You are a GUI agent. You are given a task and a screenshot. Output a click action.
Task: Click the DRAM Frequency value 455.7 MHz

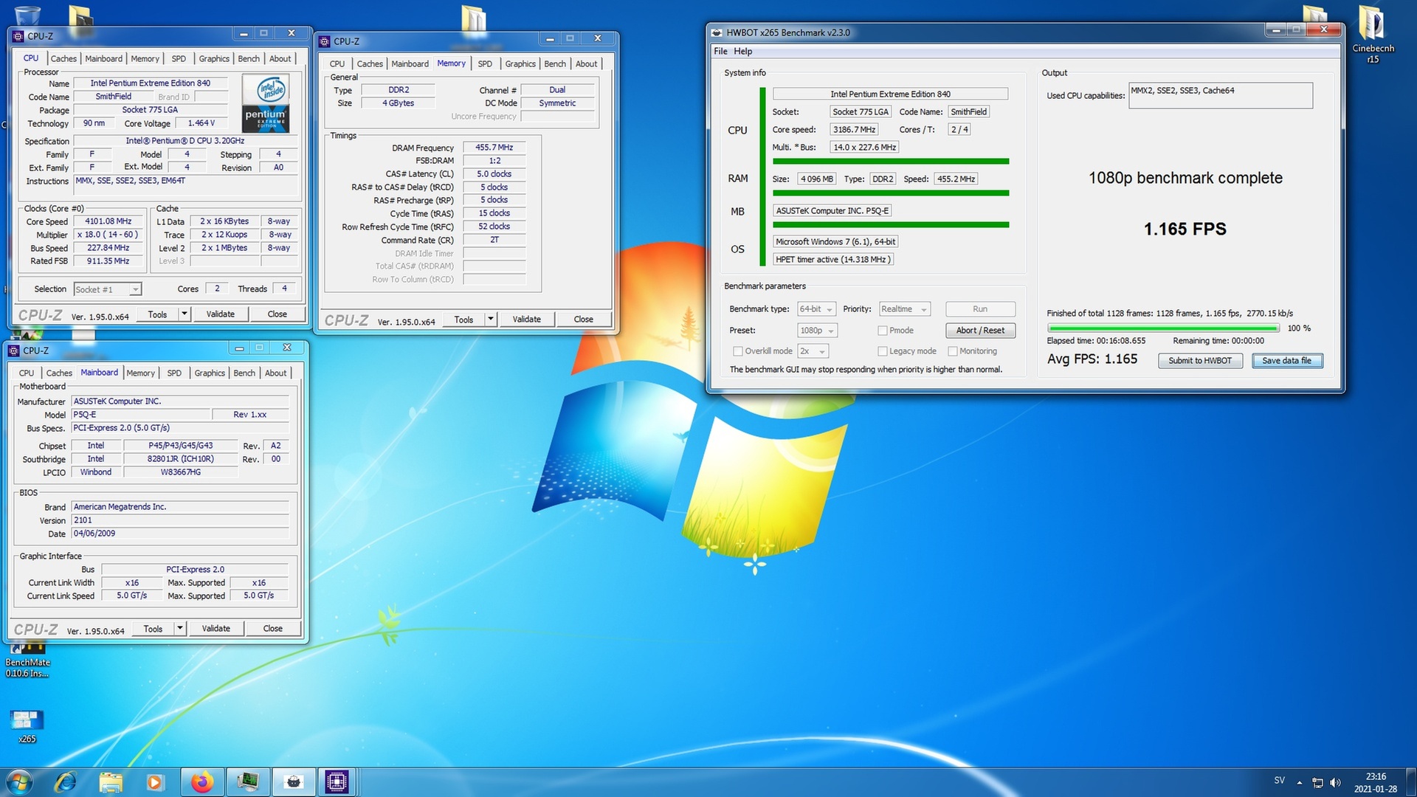[494, 148]
